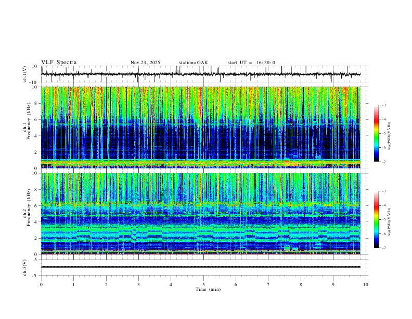Click the ch.1 spectrogram panel
The image size is (412, 319).
(201, 127)
